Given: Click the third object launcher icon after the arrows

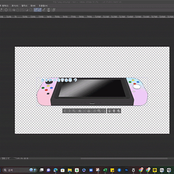Looking at the screenshot, I should coord(74,111).
